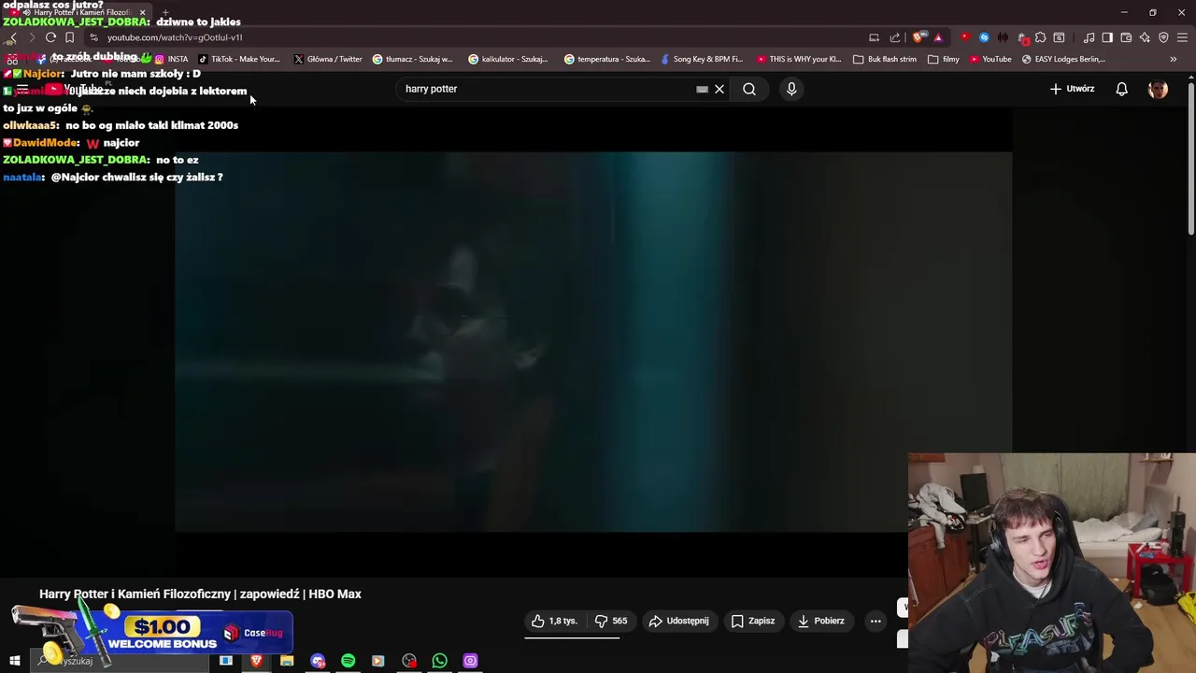
Task: Click the Utwórz create button
Action: (1072, 89)
